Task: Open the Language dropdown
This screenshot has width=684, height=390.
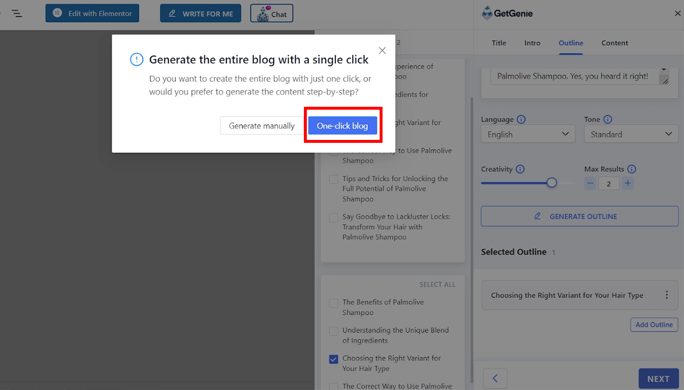Action: [x=528, y=134]
